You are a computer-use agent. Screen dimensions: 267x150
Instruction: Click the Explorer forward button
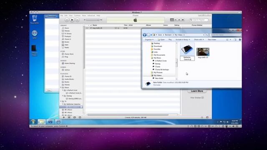[149, 35]
